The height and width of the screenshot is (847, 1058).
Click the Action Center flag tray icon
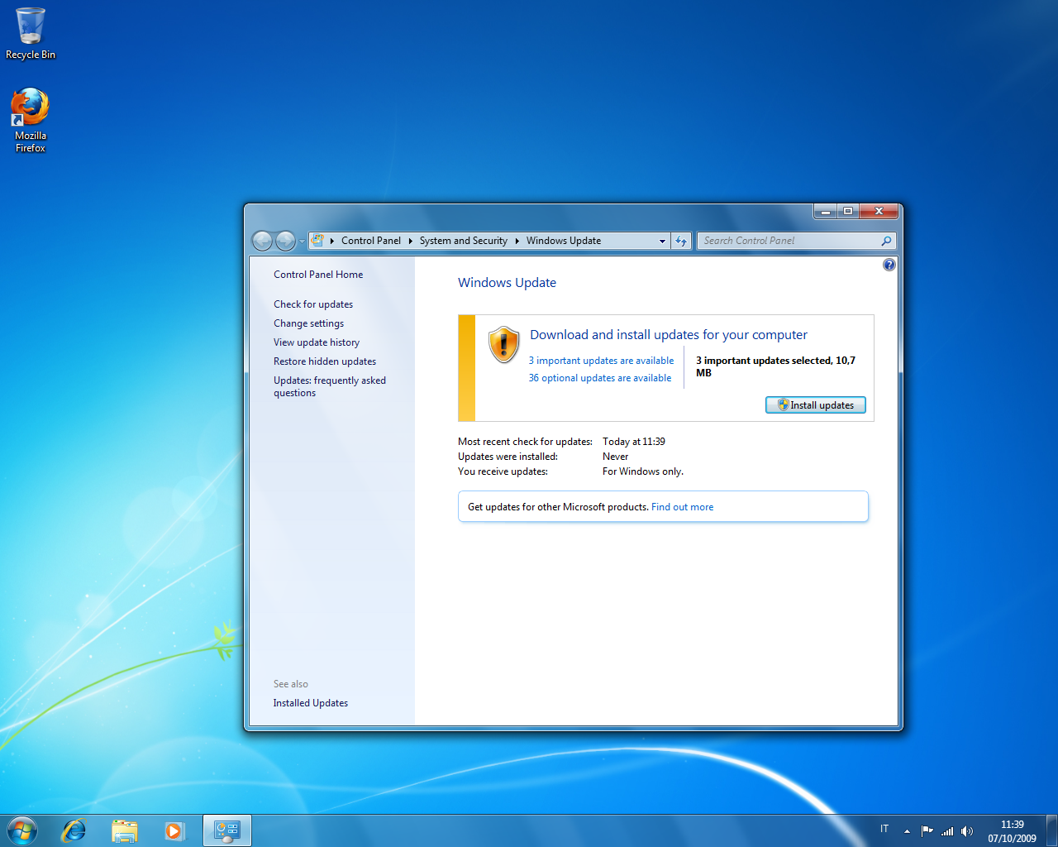click(927, 830)
